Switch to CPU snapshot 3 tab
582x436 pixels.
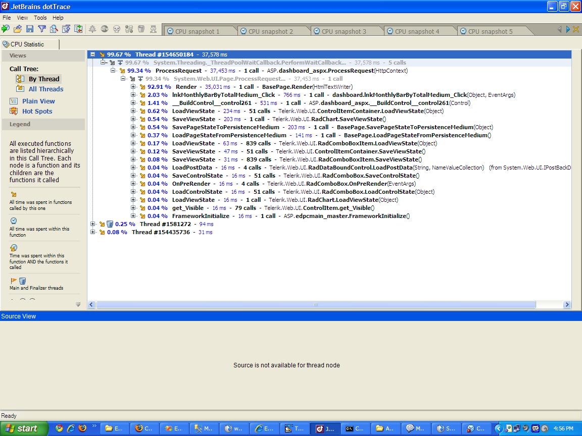(x=344, y=31)
